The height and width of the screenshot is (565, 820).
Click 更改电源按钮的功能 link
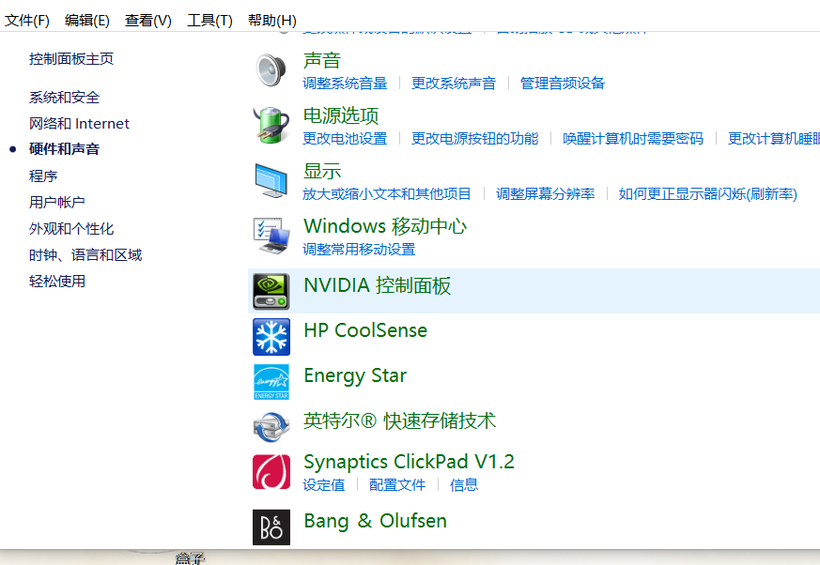point(475,139)
